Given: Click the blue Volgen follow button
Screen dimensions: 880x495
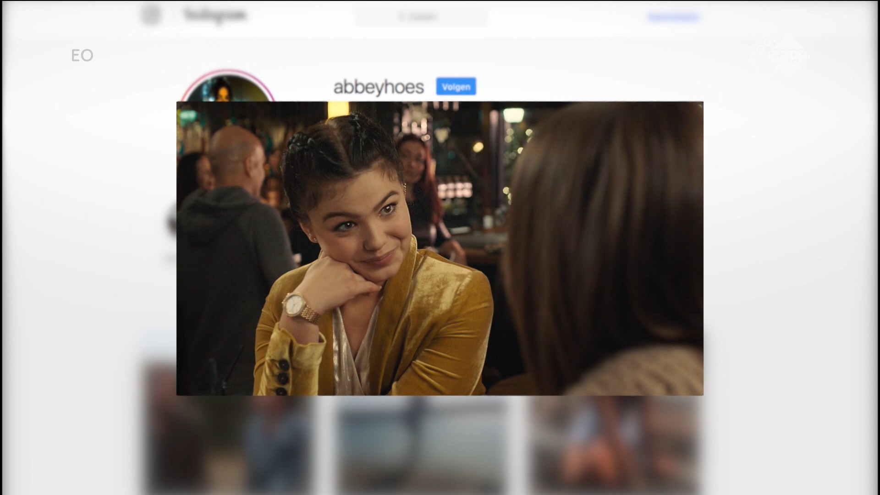Looking at the screenshot, I should click(456, 87).
